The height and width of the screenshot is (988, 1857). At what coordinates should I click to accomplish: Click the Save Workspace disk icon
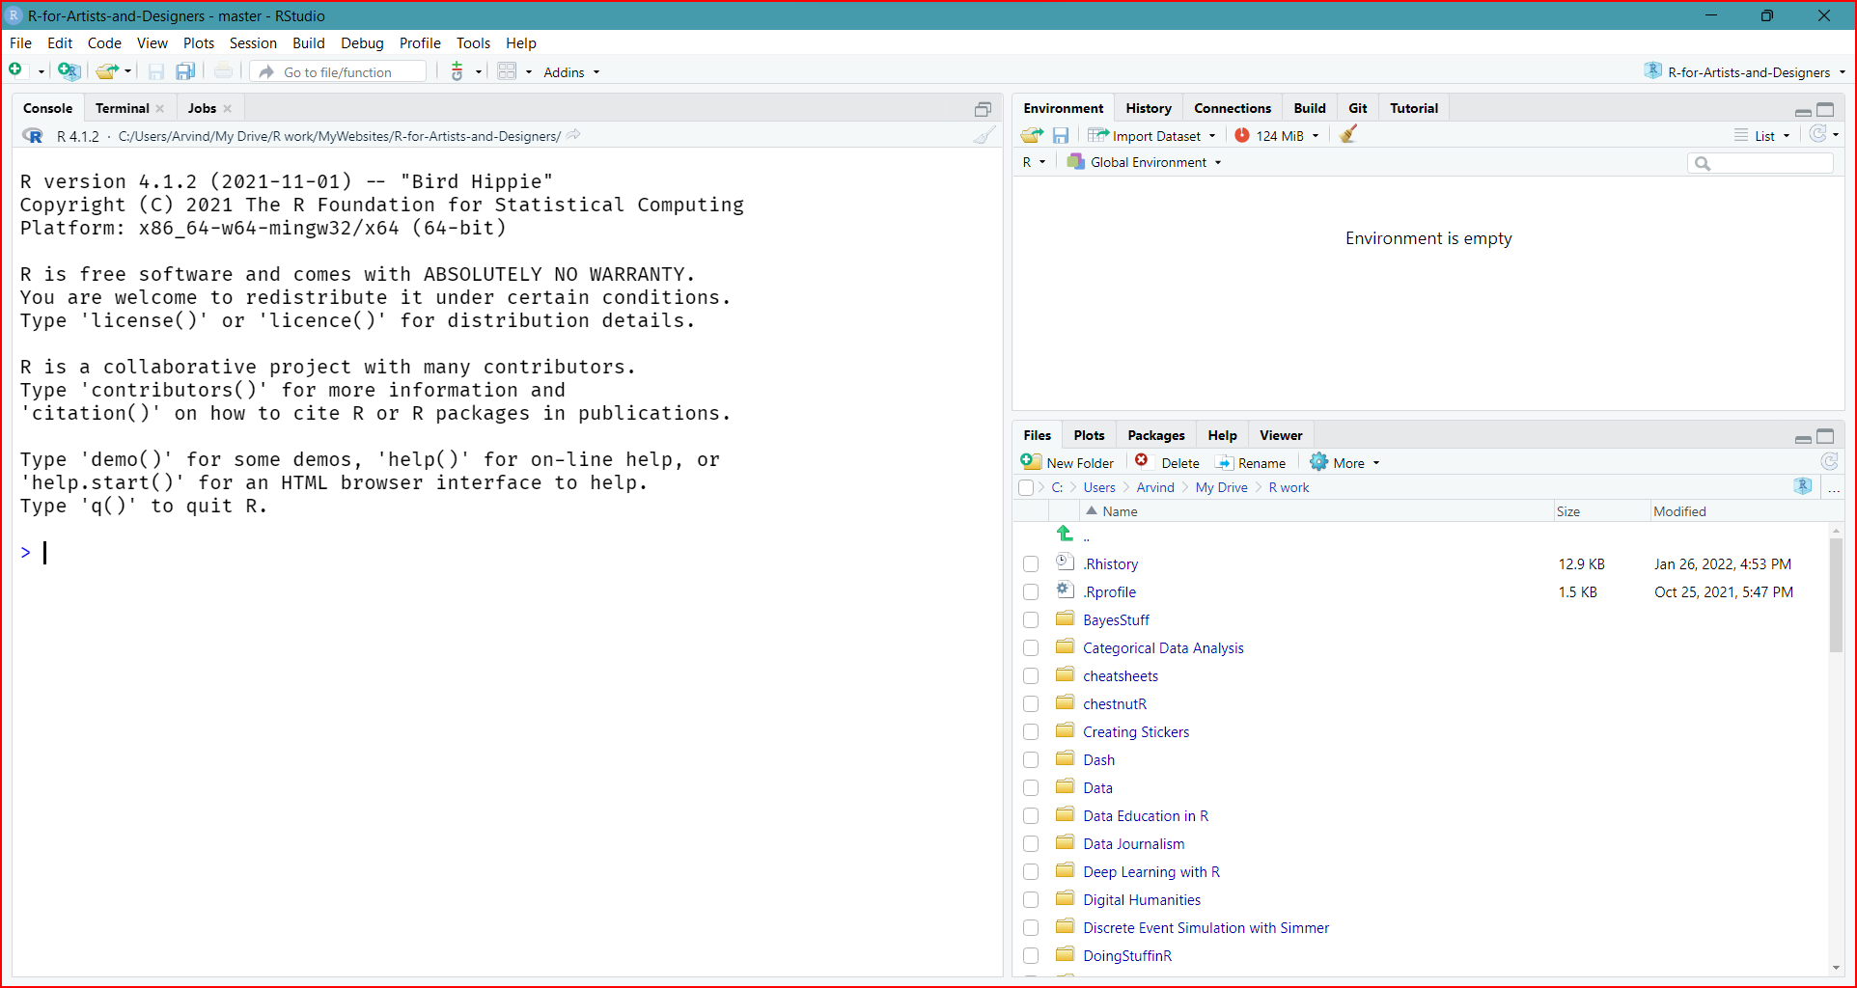click(x=1061, y=135)
